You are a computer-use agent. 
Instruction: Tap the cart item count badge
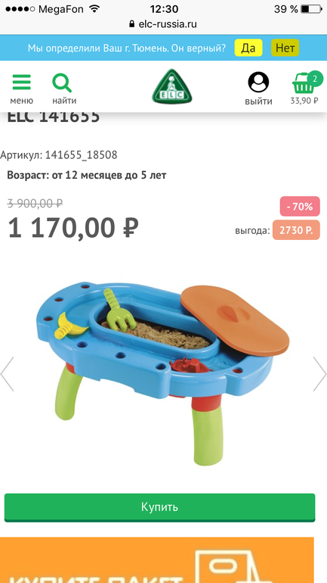pos(315,78)
